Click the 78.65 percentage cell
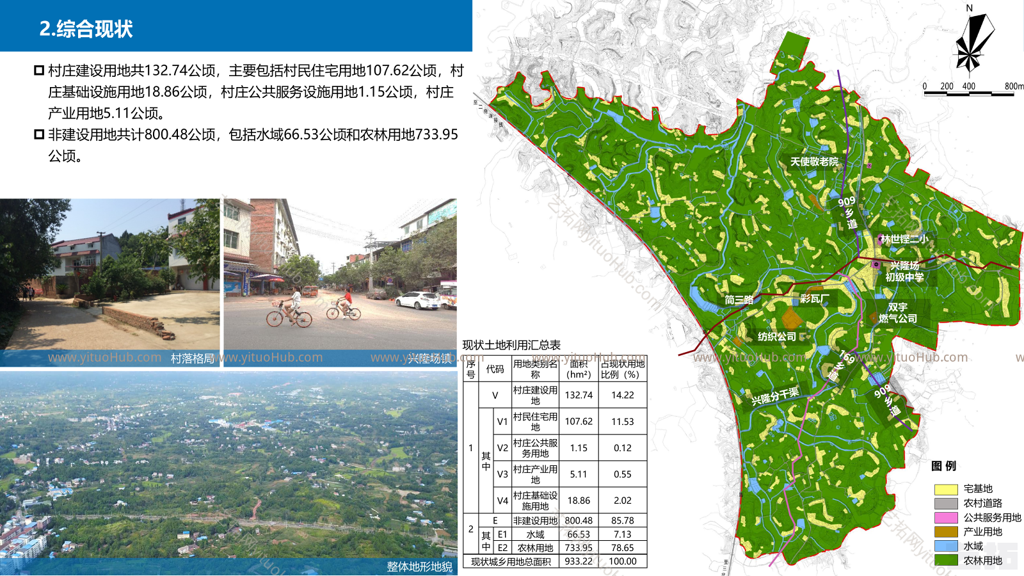The image size is (1024, 576). (623, 548)
